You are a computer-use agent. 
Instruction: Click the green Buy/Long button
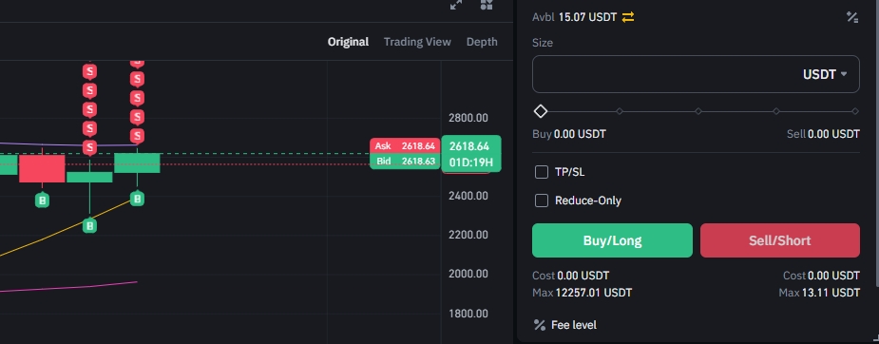[612, 240]
